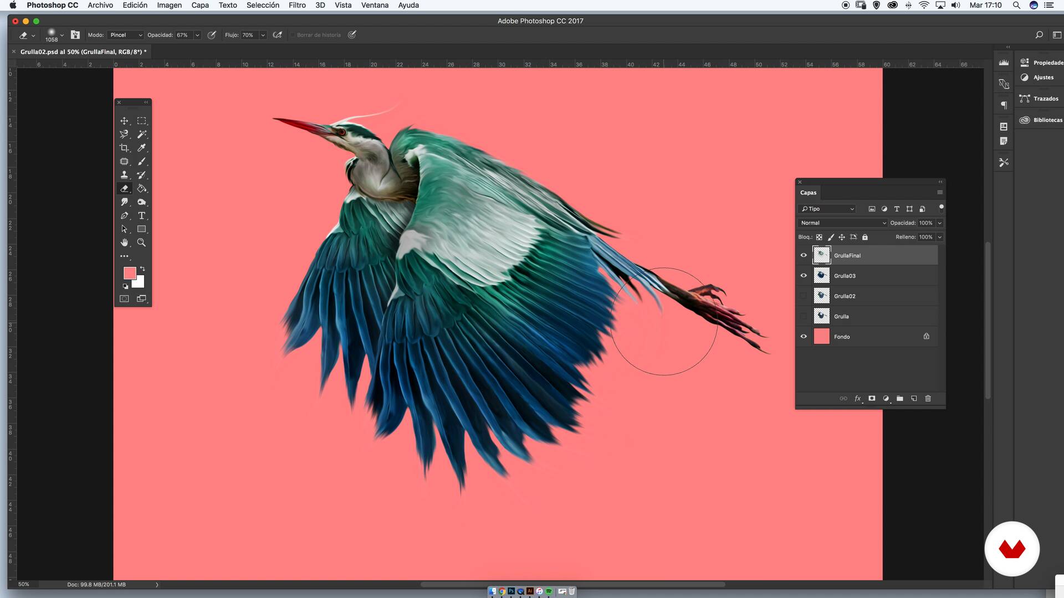Click the delete layer trash icon

928,398
